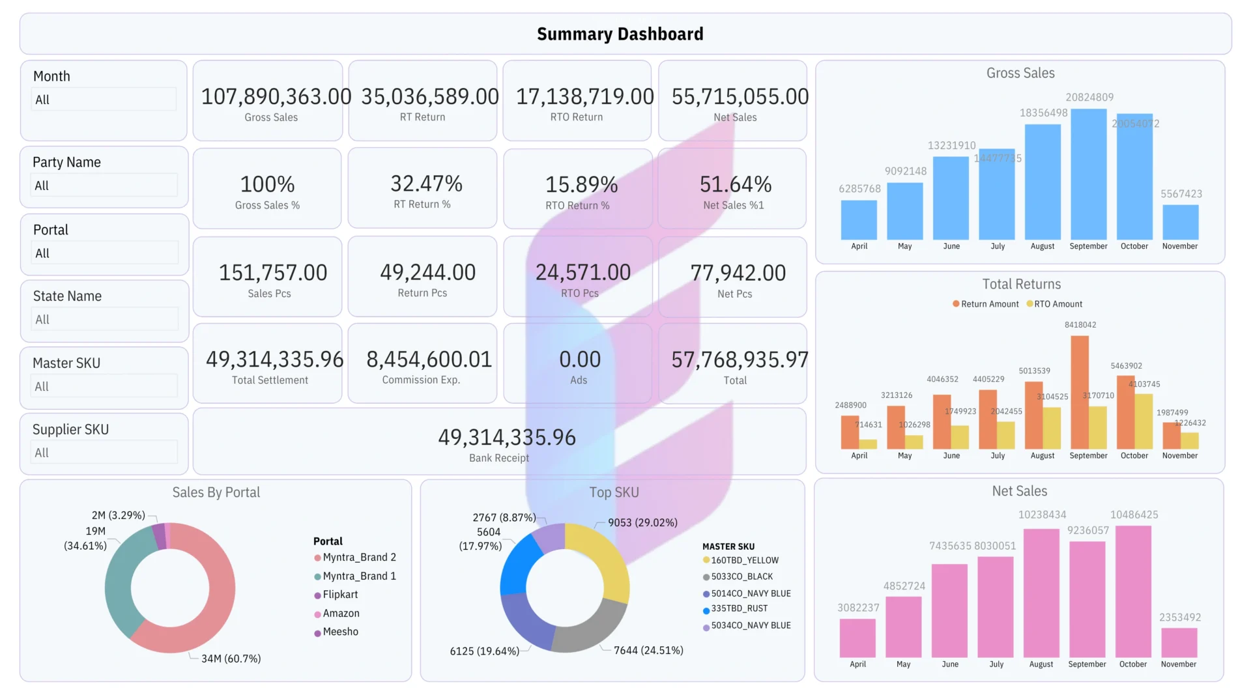The width and height of the screenshot is (1251, 695).
Task: Click the Bank Receipt card
Action: [499, 442]
